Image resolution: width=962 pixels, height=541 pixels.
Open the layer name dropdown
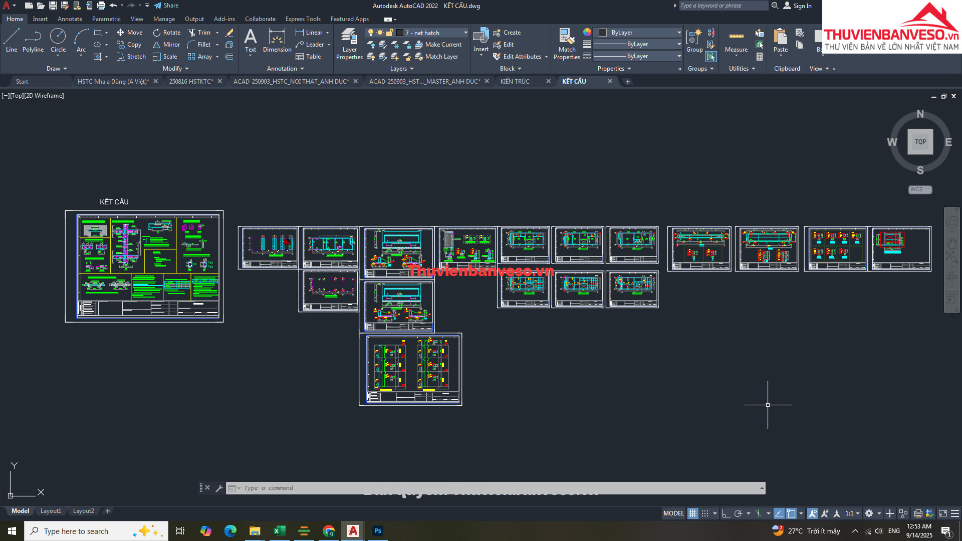[x=465, y=33]
